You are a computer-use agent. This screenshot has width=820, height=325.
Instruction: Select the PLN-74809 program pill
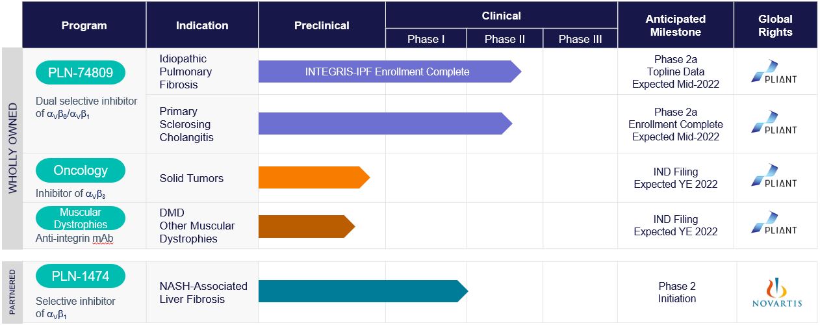click(81, 73)
